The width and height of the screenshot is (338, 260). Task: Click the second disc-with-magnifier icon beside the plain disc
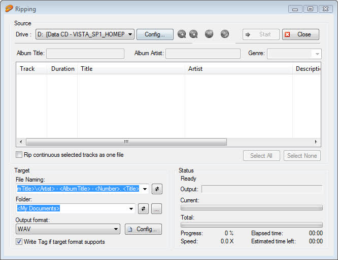pos(193,34)
